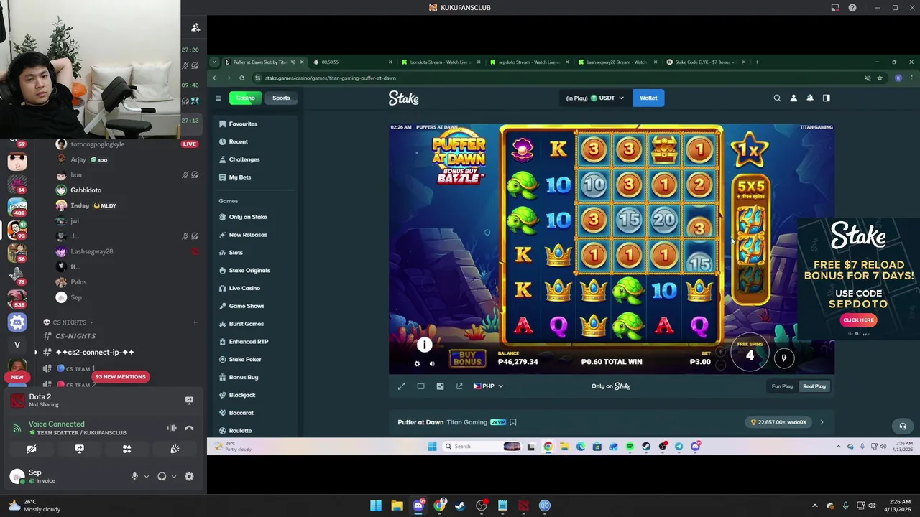Expand the 22,657.00x big win row
Viewport: 920px width, 517px height.
pyautogui.click(x=822, y=422)
